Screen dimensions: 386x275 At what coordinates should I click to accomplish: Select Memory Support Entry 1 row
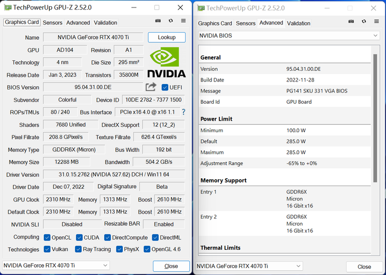click(x=285, y=199)
